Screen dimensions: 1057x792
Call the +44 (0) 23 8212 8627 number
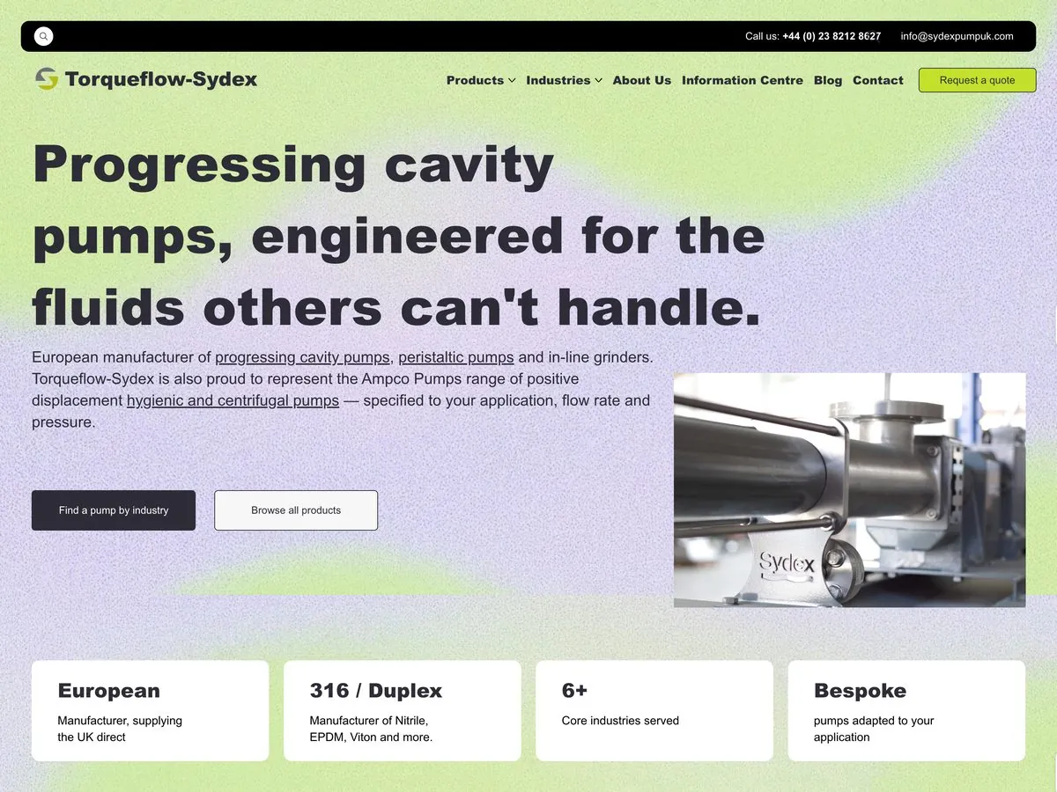832,36
